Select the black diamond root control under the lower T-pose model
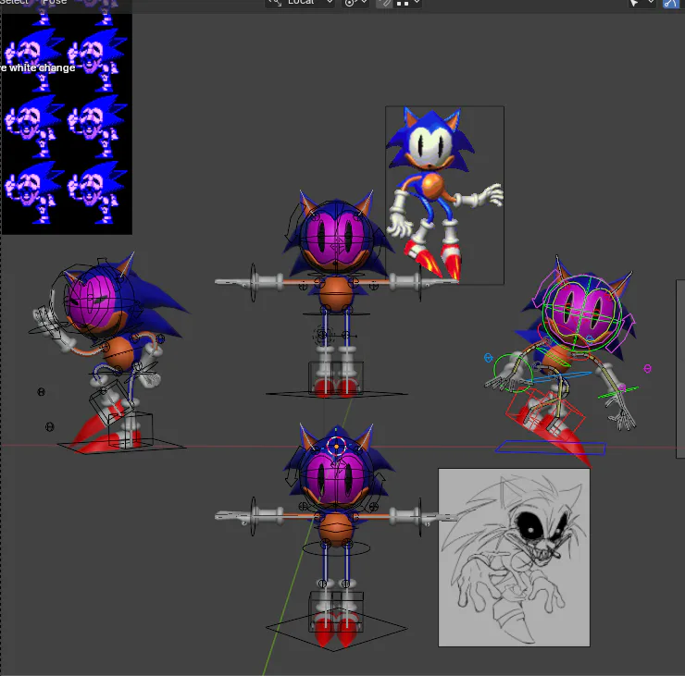The height and width of the screenshot is (676, 685). point(336,629)
